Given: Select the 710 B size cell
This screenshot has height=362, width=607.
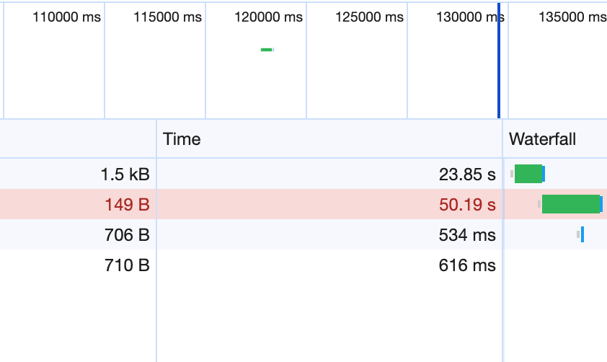Looking at the screenshot, I should [x=127, y=265].
